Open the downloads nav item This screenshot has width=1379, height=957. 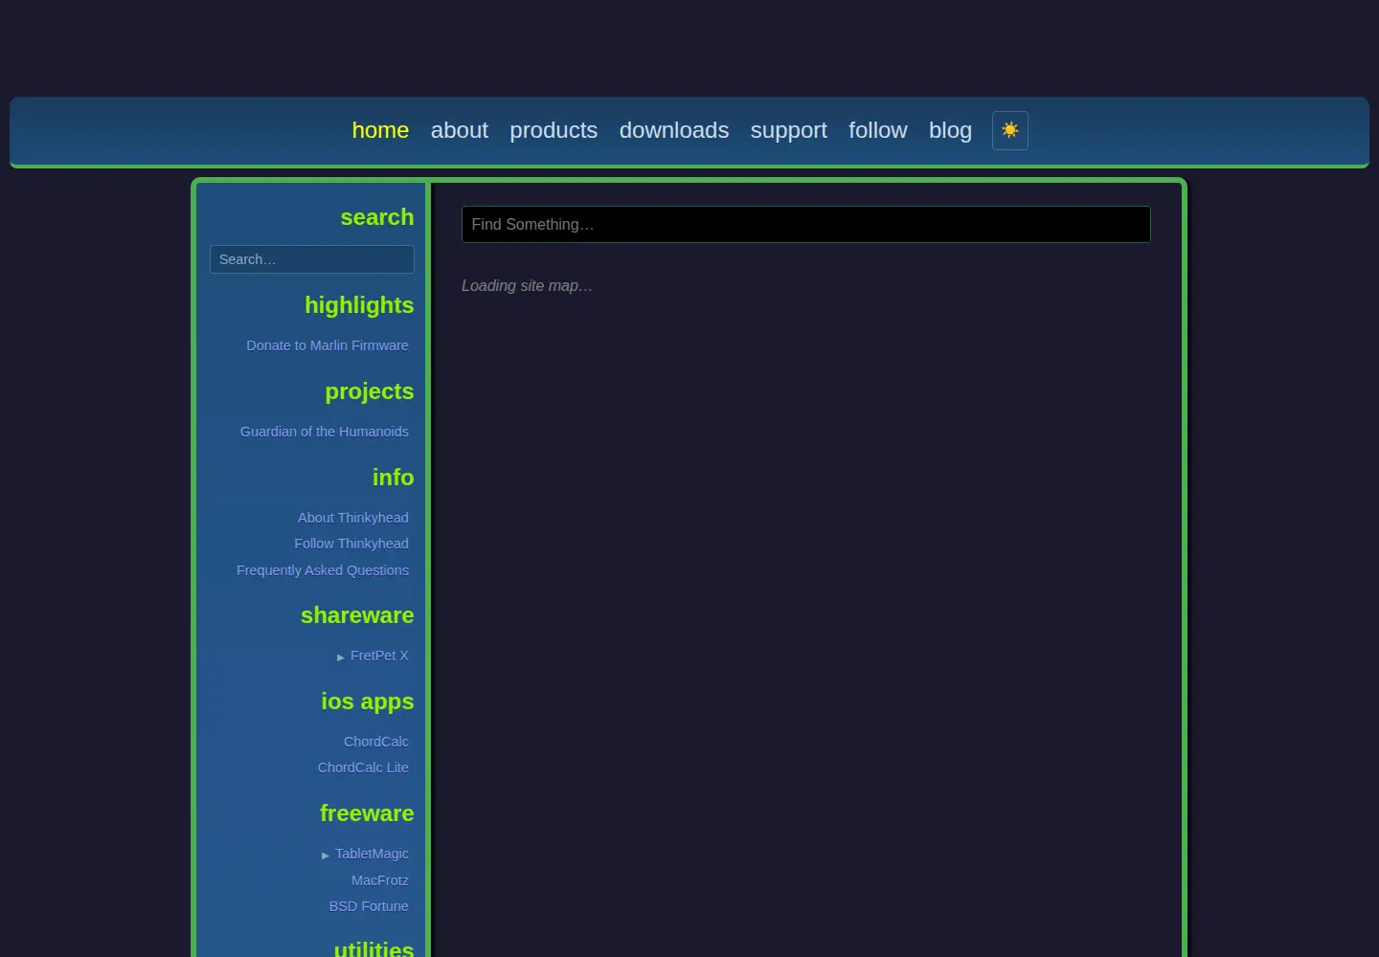pyautogui.click(x=674, y=130)
